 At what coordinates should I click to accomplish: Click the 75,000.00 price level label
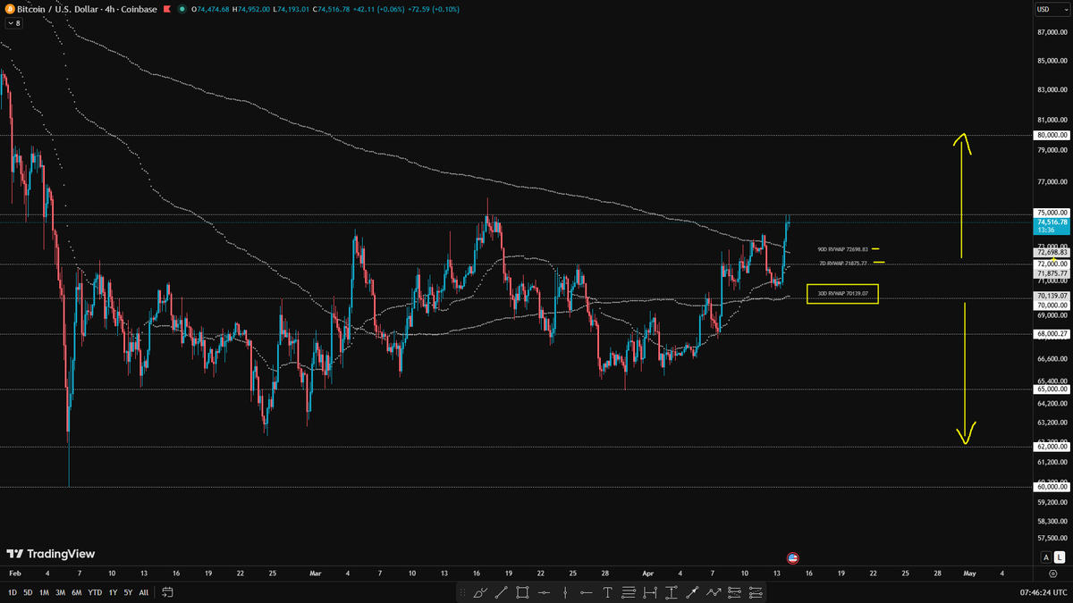(1052, 212)
